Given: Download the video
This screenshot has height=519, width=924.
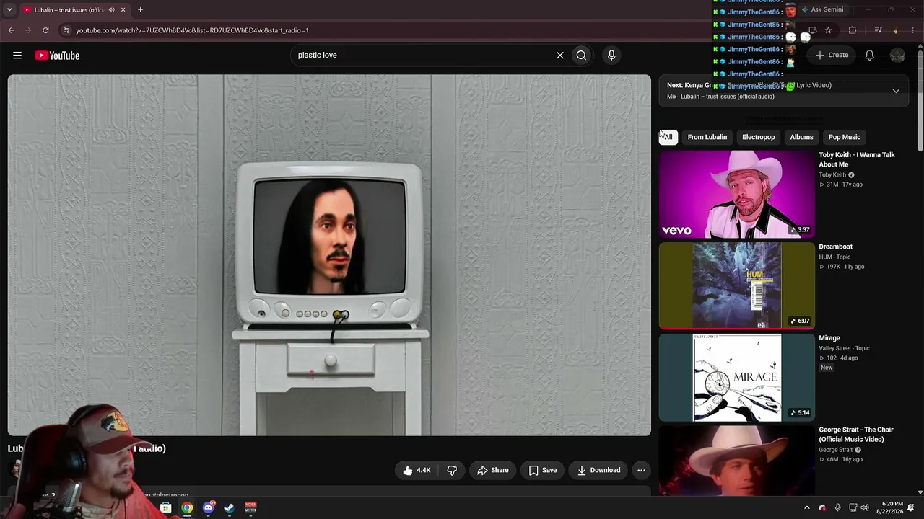Looking at the screenshot, I should tap(598, 470).
